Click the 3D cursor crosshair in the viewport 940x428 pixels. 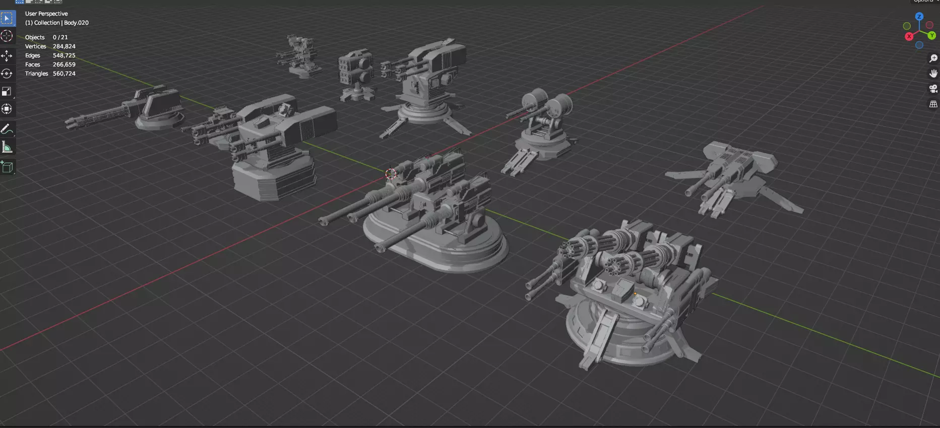(x=391, y=174)
